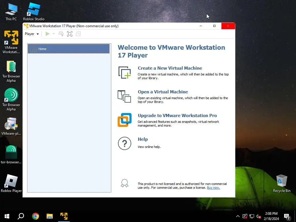Click the Unity mode toolbar icon

pyautogui.click(x=78, y=34)
